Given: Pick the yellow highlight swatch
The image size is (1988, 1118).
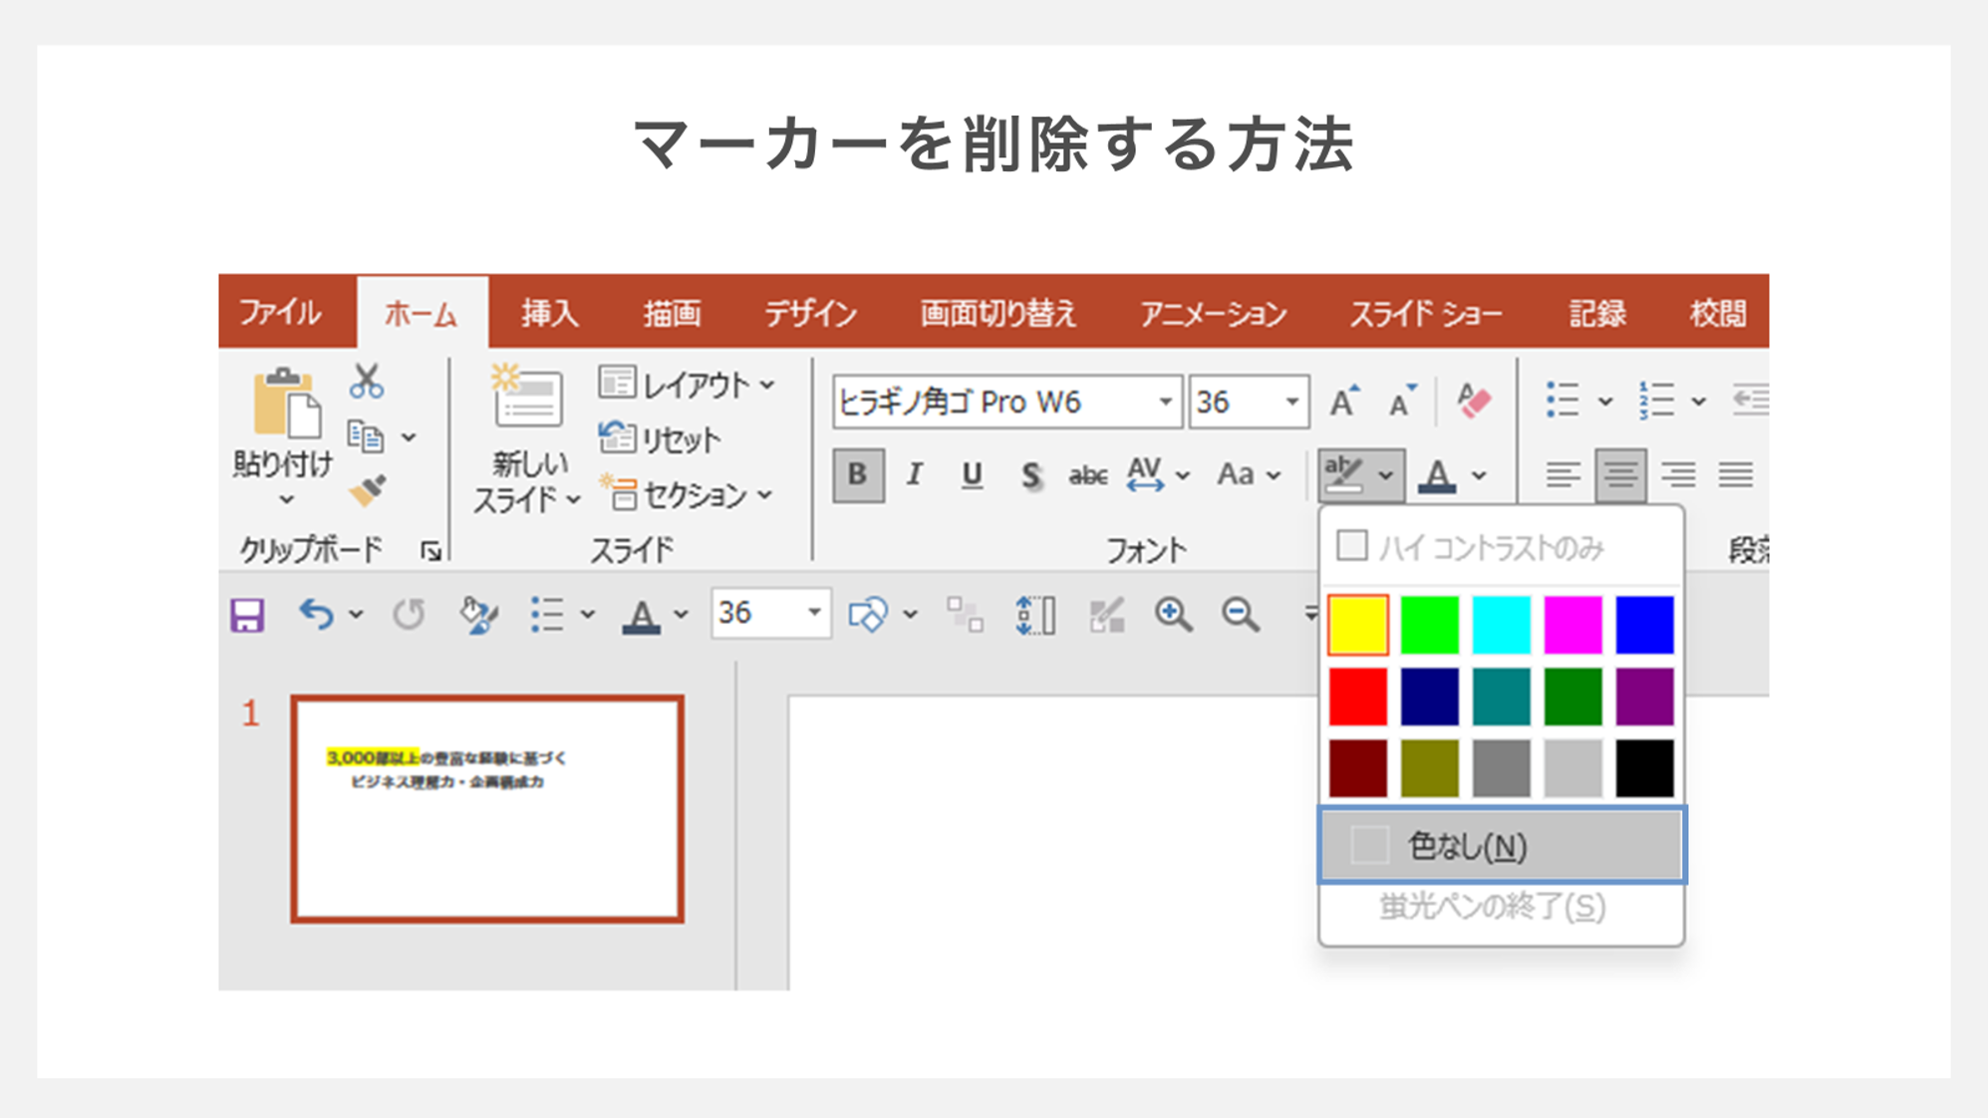Looking at the screenshot, I should click(x=1357, y=625).
